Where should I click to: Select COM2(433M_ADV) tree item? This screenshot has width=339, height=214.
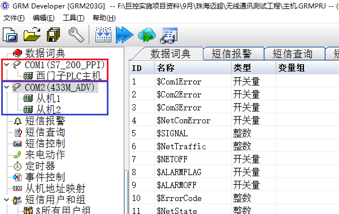click(x=60, y=87)
